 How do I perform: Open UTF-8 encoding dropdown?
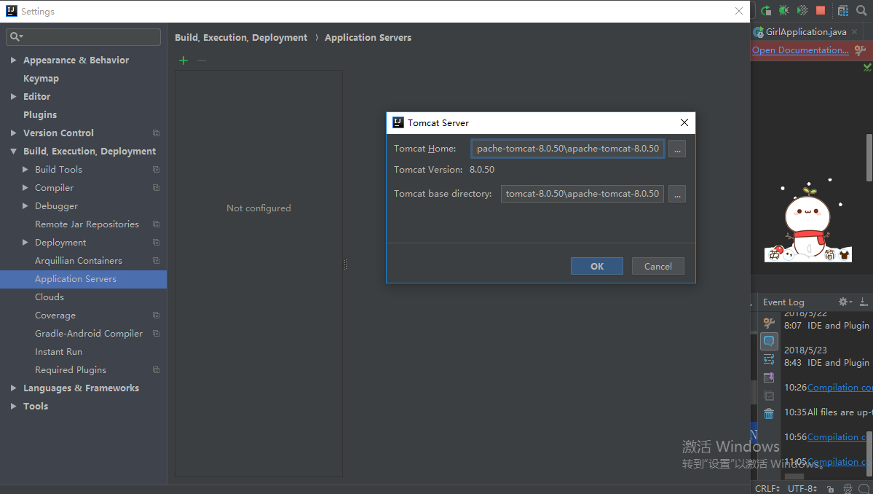(x=802, y=488)
